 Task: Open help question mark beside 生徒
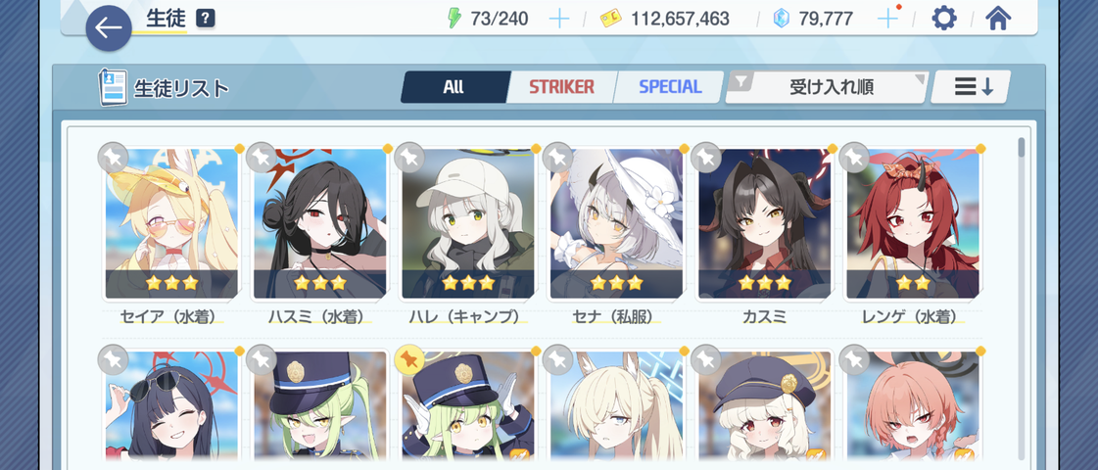point(205,19)
